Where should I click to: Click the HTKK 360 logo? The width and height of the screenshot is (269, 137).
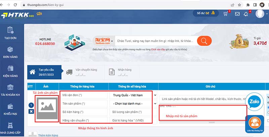pyautogui.click(x=17, y=15)
